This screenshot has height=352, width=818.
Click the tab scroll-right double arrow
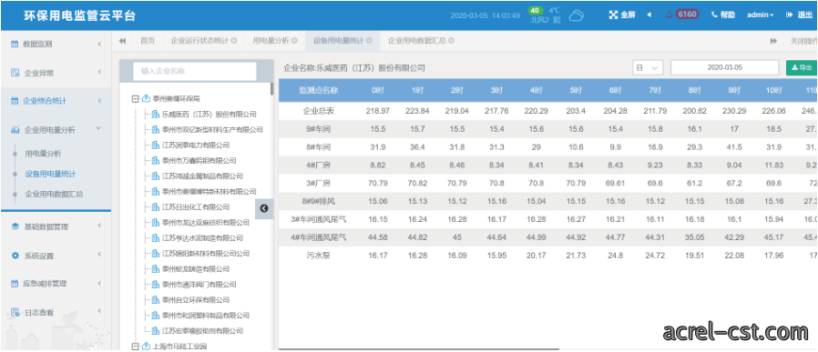(x=773, y=41)
